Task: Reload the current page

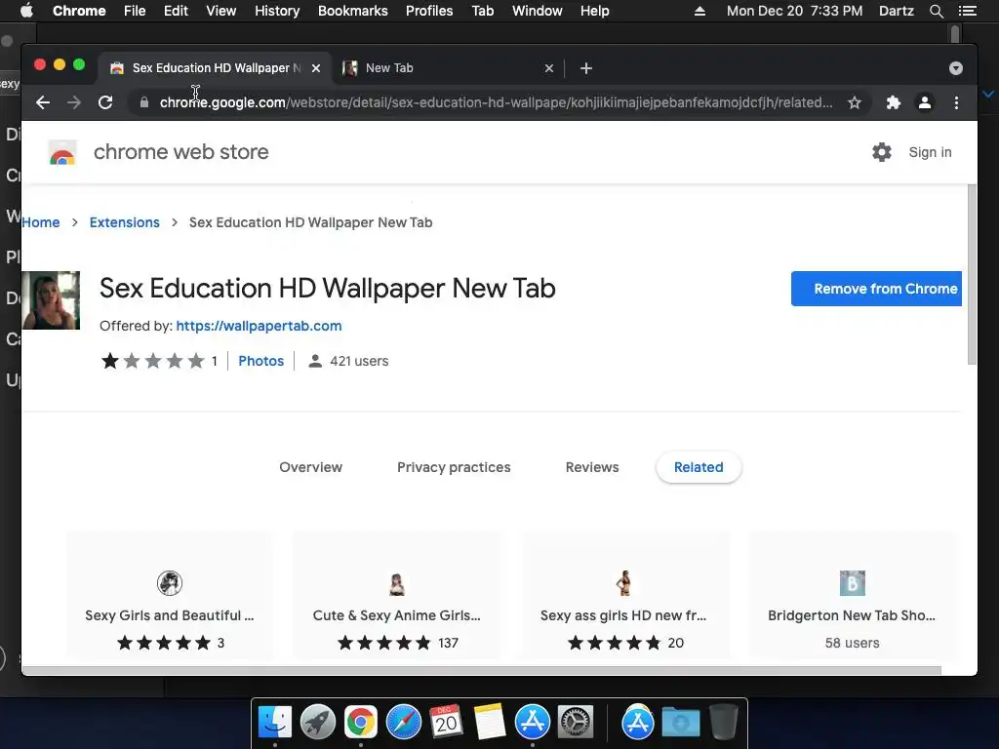Action: click(105, 102)
